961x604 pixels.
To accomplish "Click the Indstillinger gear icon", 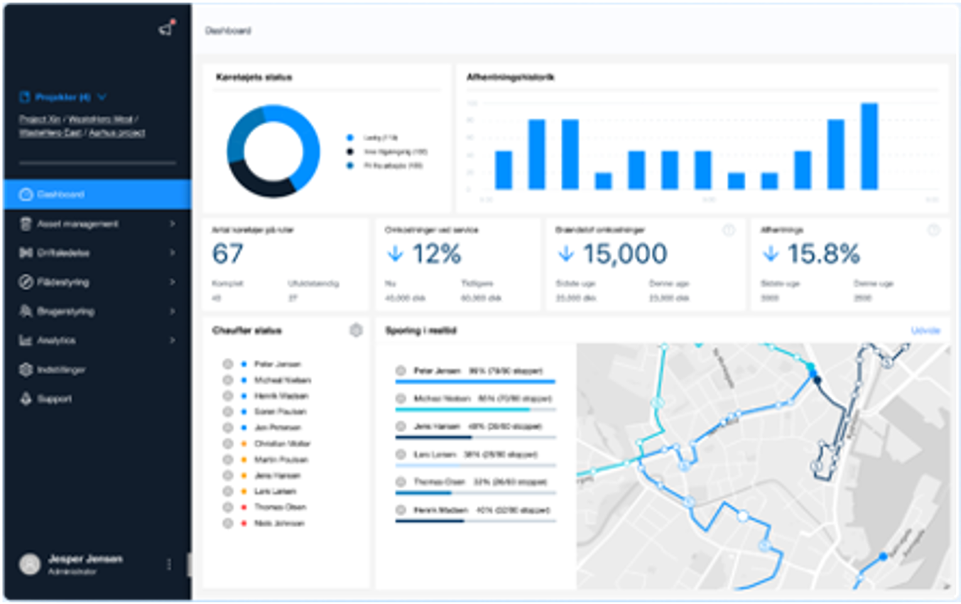I will (26, 370).
